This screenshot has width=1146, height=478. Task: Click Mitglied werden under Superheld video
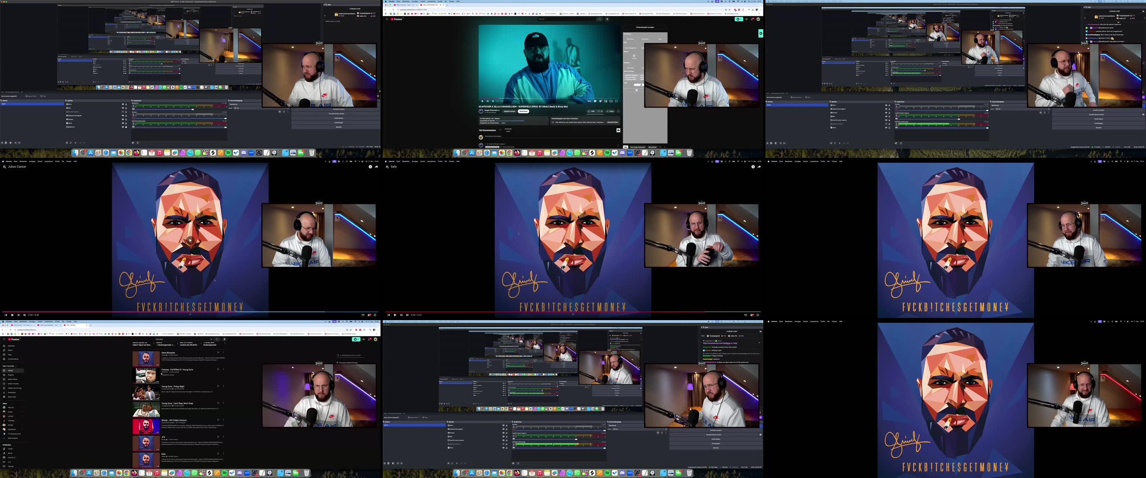[509, 111]
